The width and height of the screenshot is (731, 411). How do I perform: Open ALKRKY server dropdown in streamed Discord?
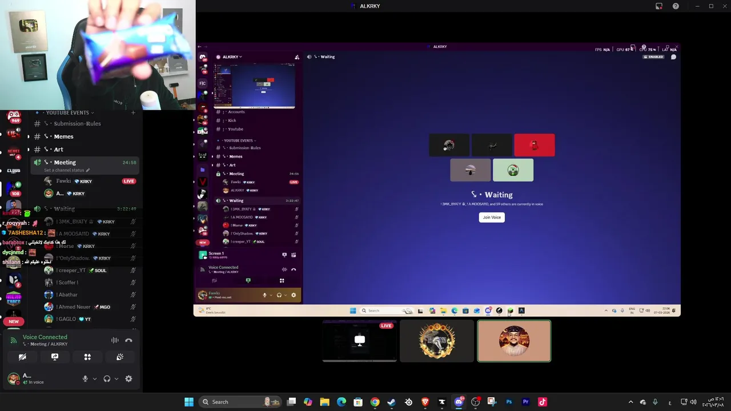(x=232, y=57)
